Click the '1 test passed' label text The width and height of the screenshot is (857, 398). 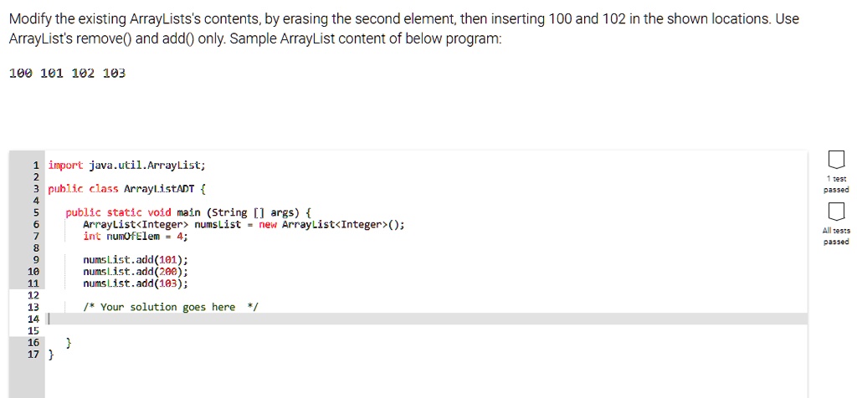[836, 184]
